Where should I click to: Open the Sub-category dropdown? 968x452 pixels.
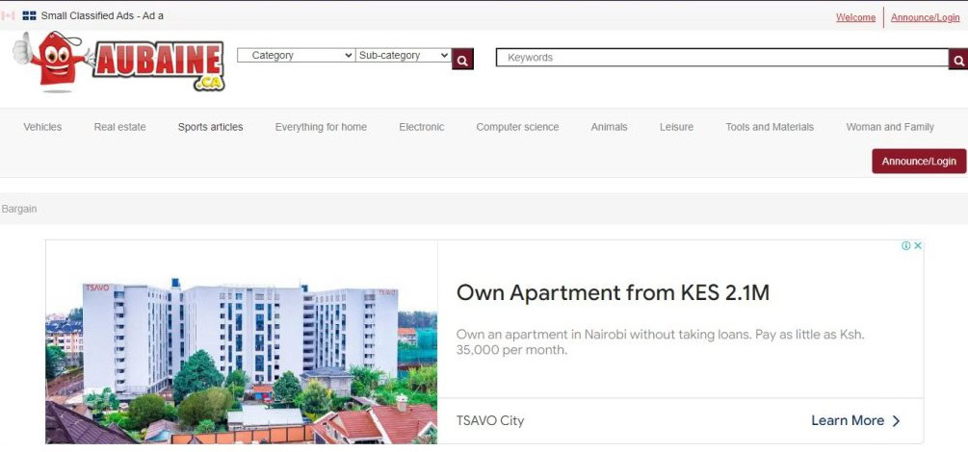pos(404,55)
